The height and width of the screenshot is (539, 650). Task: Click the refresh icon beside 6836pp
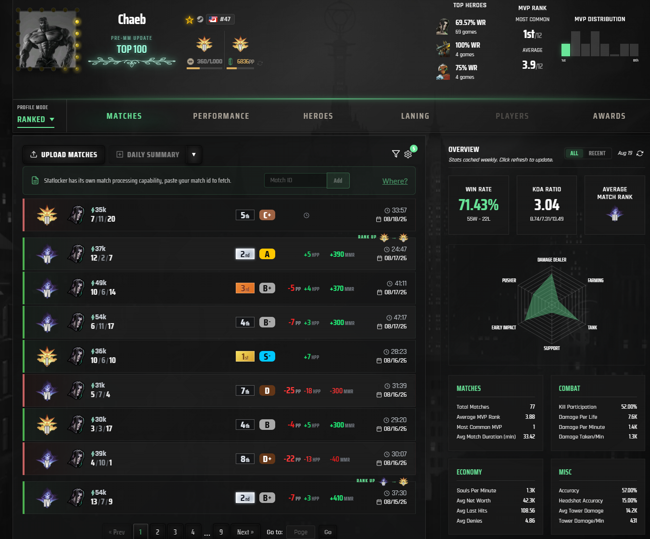pos(260,63)
